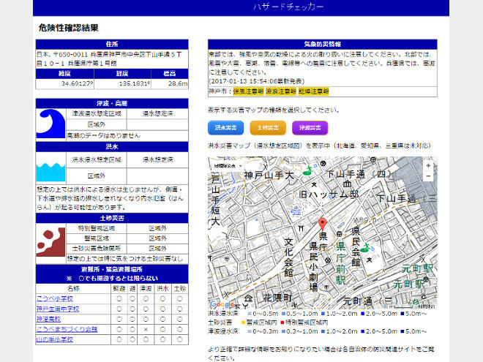Click the Google logo on the map
This screenshot has width=483, height=362.
pos(222,304)
